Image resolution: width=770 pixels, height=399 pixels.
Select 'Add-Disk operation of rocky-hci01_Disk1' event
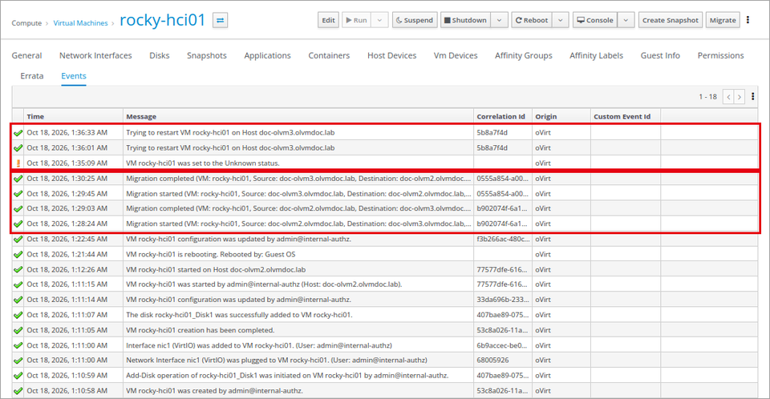[287, 376]
